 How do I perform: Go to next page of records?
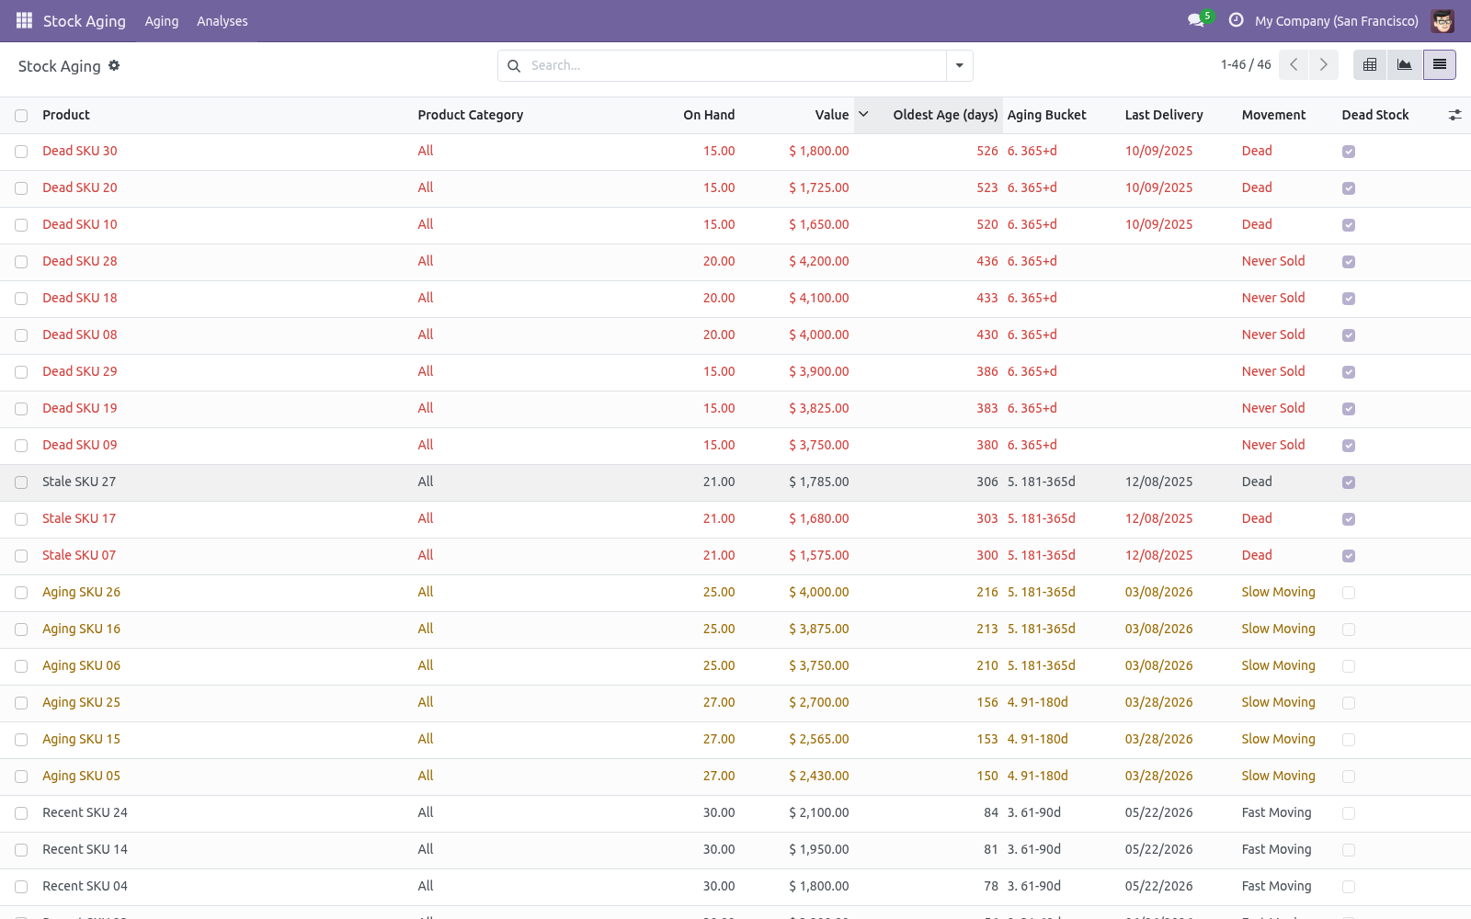(x=1324, y=64)
